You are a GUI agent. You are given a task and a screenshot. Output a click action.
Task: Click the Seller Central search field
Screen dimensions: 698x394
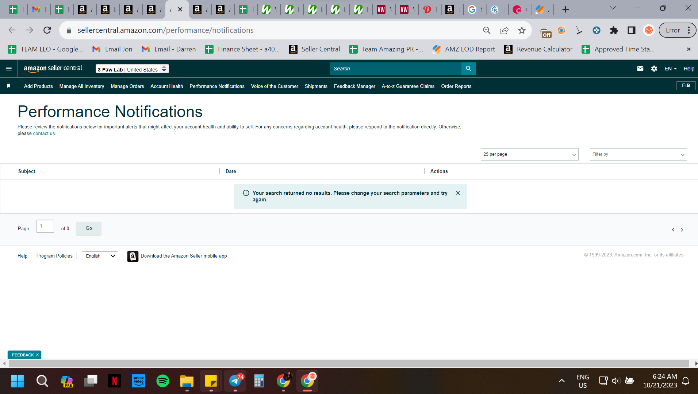pos(395,69)
